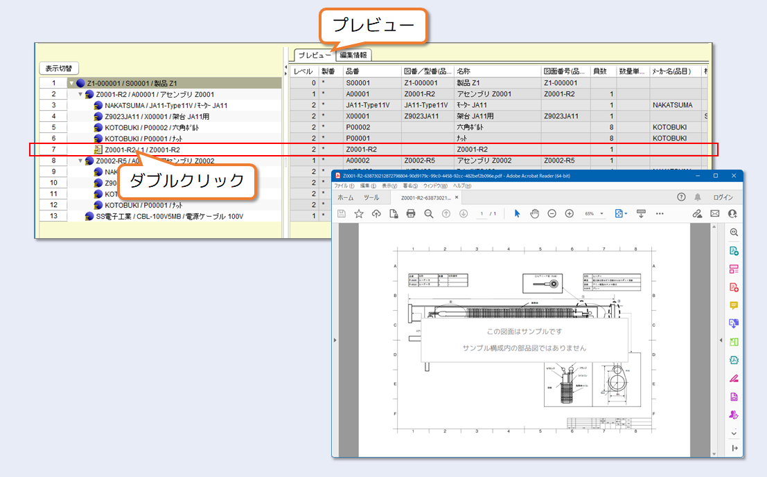
Task: Open the three-dots more tools menu
Action: (x=660, y=213)
